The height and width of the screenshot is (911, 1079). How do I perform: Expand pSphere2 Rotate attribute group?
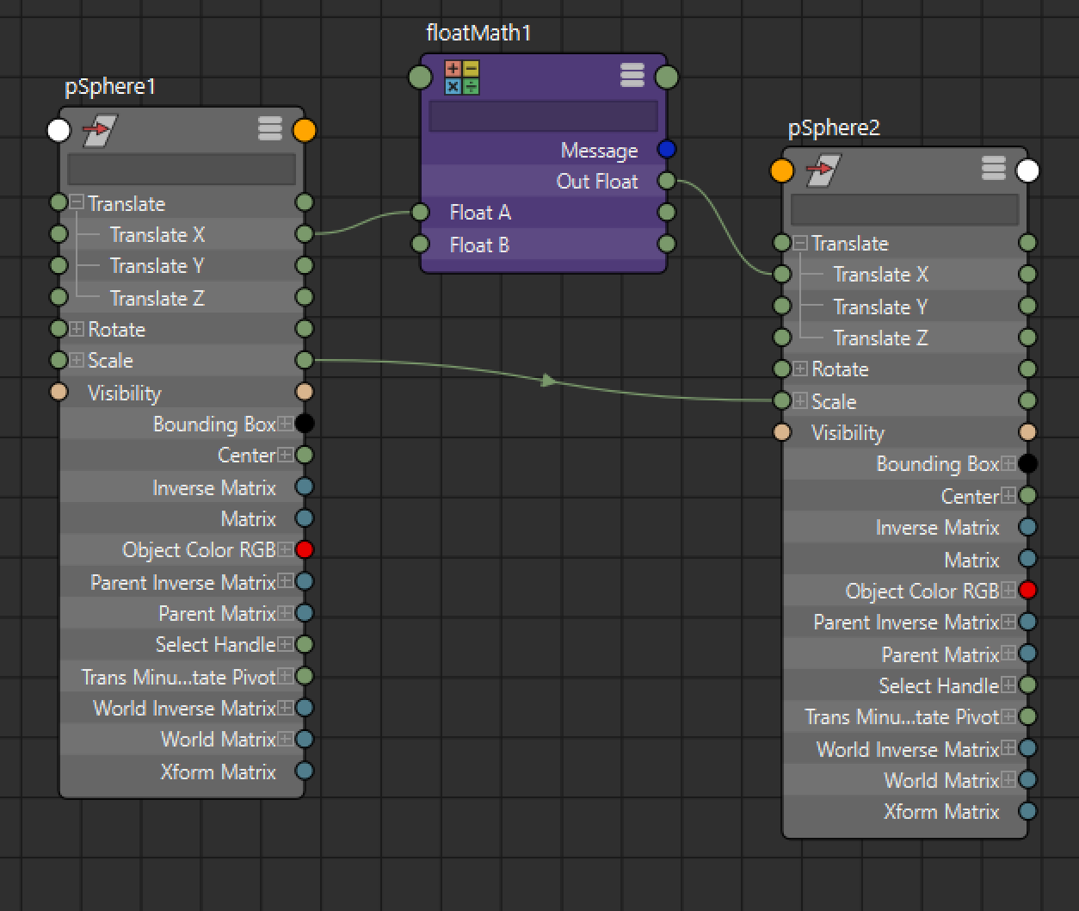click(800, 369)
